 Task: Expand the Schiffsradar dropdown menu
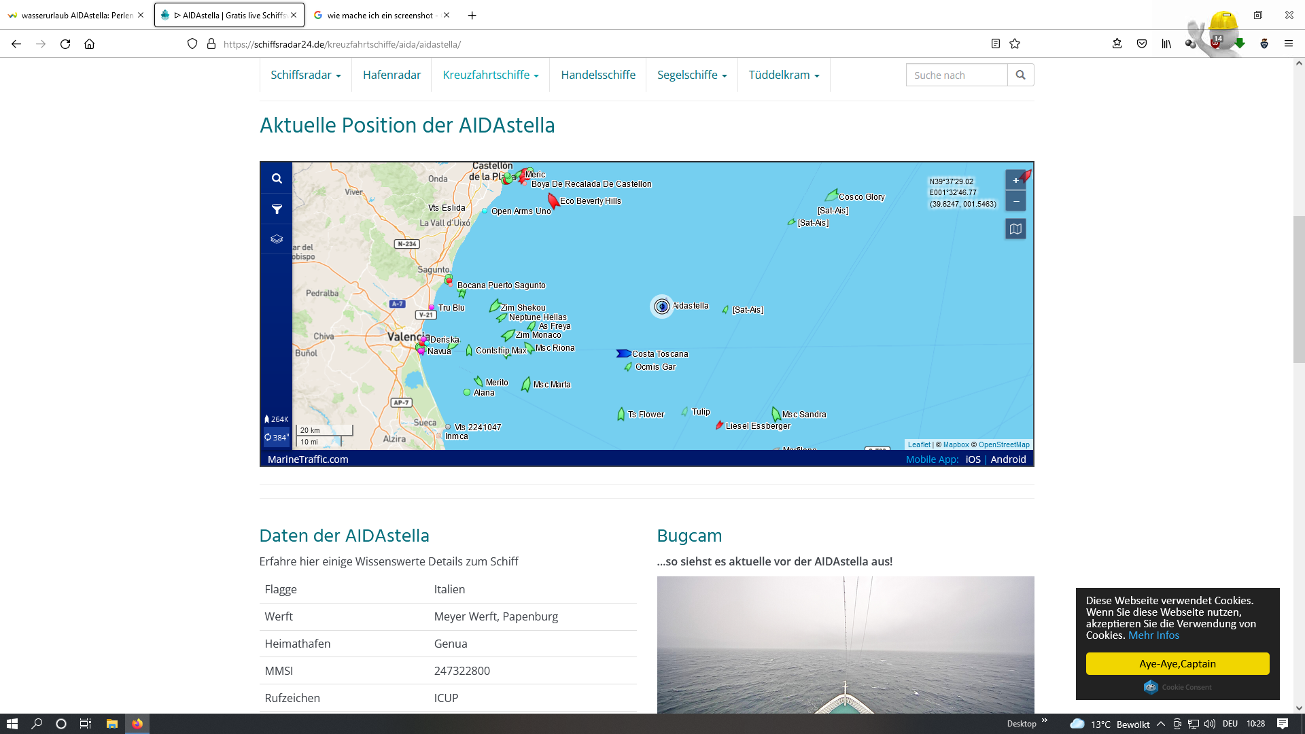pyautogui.click(x=305, y=75)
